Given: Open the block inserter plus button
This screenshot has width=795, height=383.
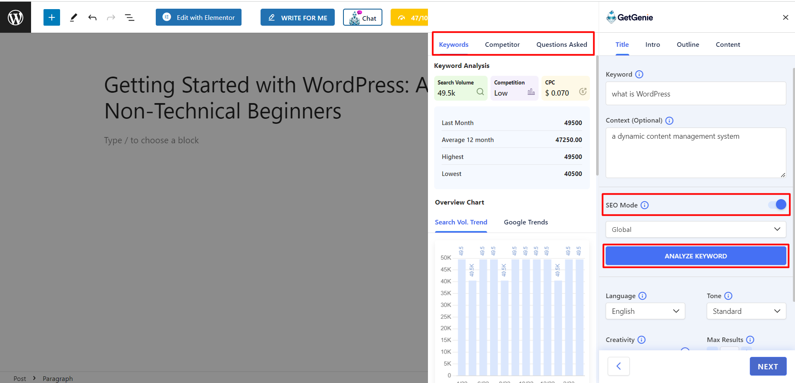Looking at the screenshot, I should [52, 17].
